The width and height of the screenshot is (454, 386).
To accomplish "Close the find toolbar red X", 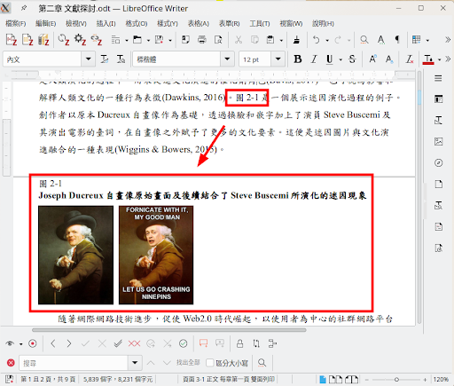I will [x=11, y=363].
